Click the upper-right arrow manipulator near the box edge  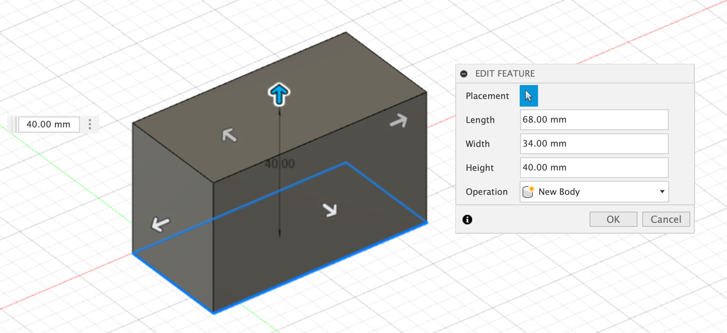399,121
